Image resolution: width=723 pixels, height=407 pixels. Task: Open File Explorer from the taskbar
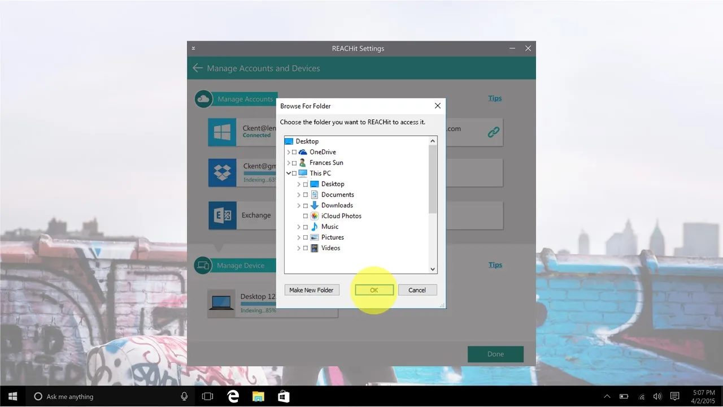[258, 396]
